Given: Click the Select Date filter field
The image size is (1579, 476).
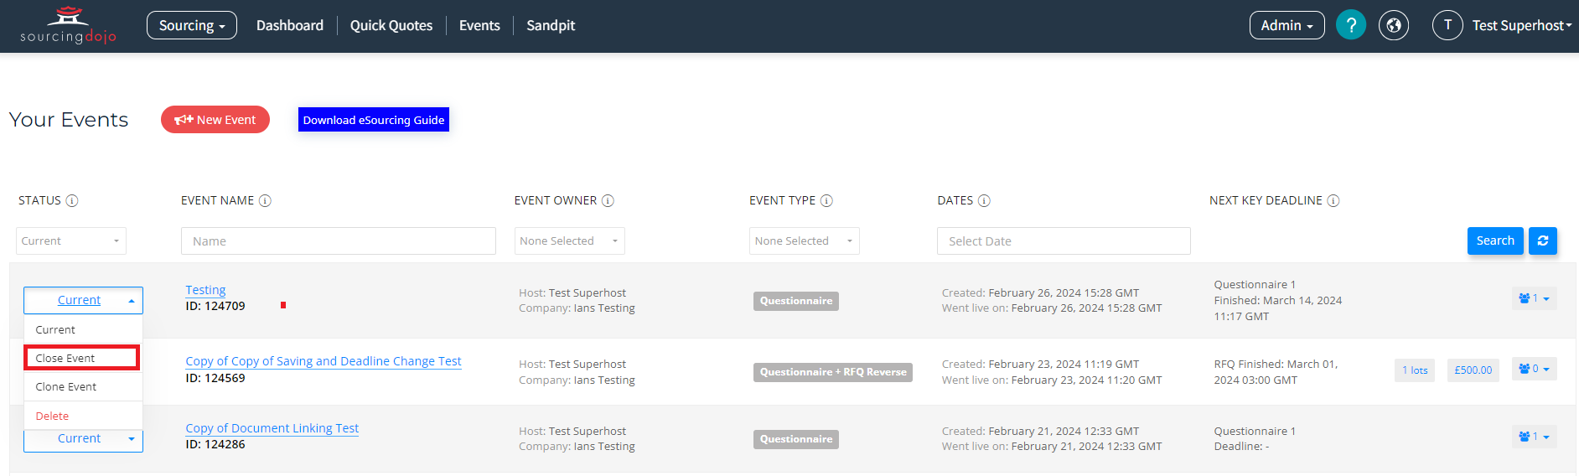Looking at the screenshot, I should click(1064, 241).
